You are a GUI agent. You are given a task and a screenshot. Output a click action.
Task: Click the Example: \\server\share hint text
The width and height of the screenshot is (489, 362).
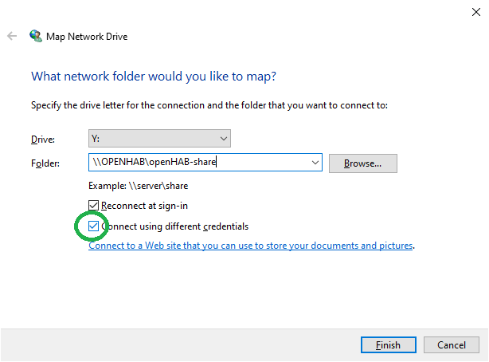138,186
